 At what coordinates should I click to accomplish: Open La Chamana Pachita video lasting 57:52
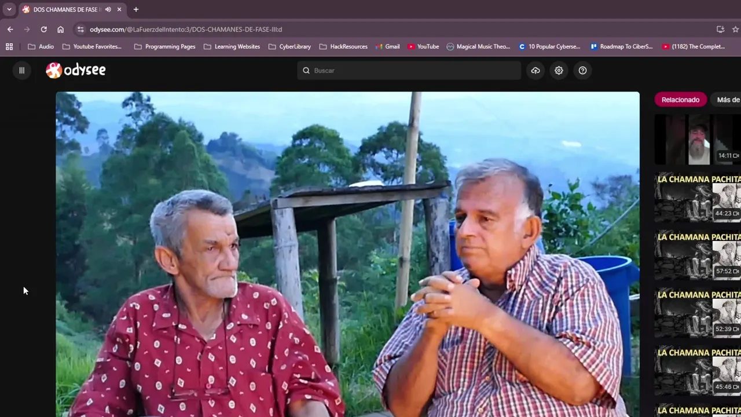point(698,255)
